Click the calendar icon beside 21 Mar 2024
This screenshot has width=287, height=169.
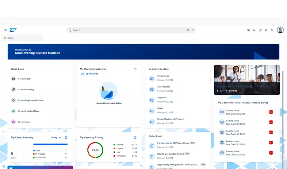tap(82, 74)
